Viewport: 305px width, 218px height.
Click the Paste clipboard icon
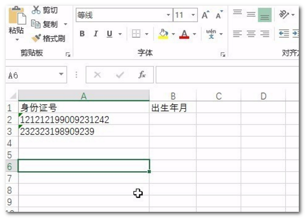tap(17, 16)
